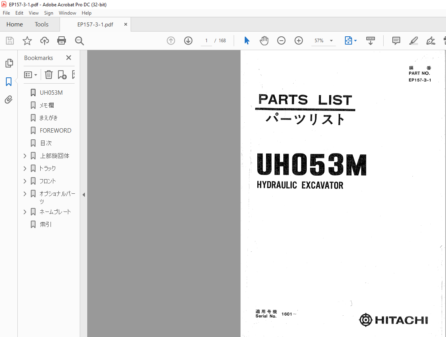Image resolution: width=446 pixels, height=337 pixels.
Task: Open the ネームプレート bookmark label
Action: pyautogui.click(x=55, y=212)
